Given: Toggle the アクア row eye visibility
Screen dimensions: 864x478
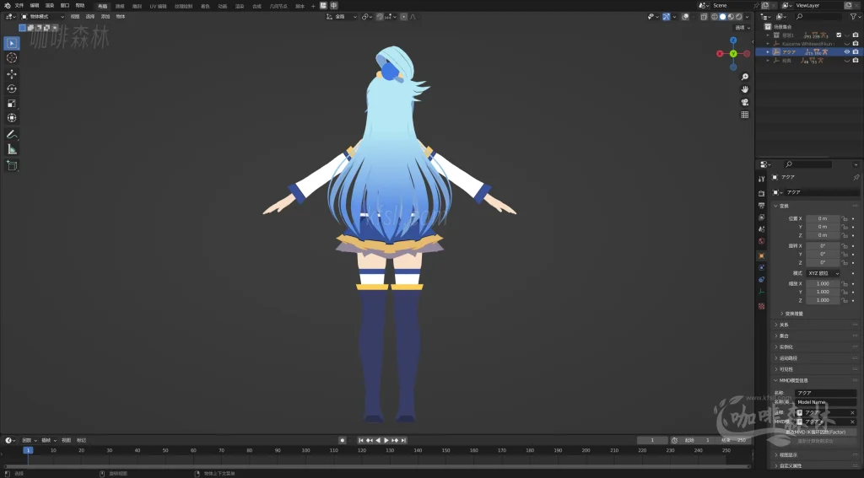Looking at the screenshot, I should pyautogui.click(x=847, y=51).
